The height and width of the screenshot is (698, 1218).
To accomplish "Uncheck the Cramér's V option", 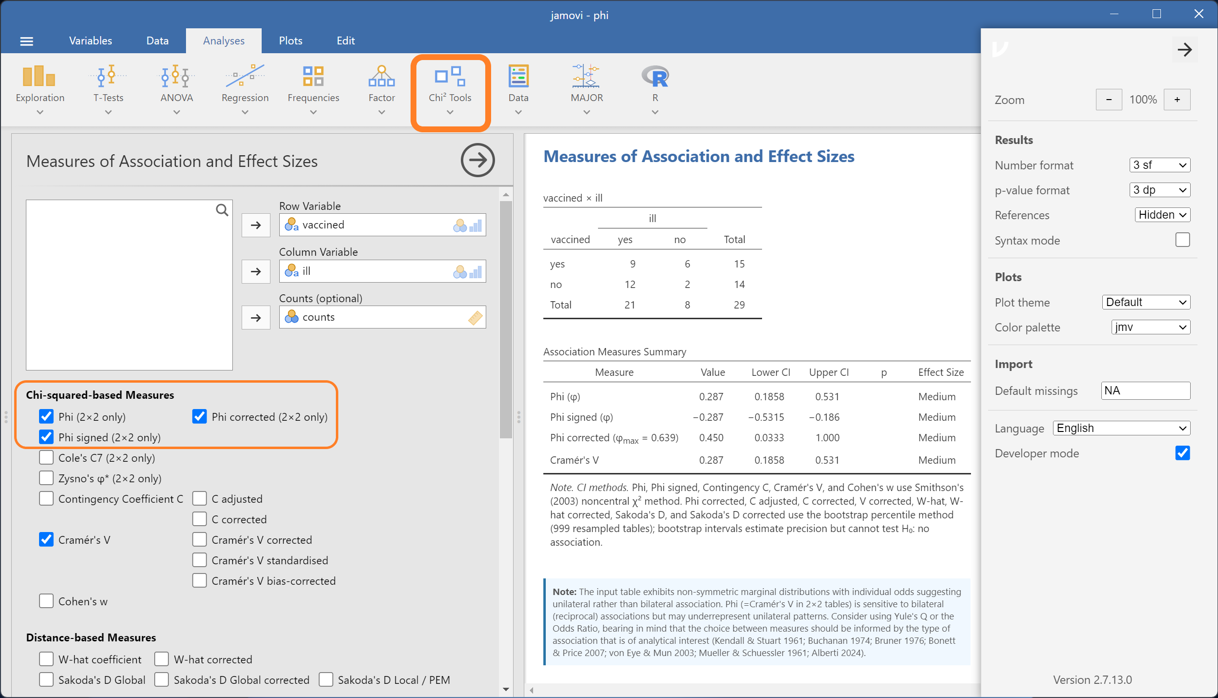I will (46, 540).
